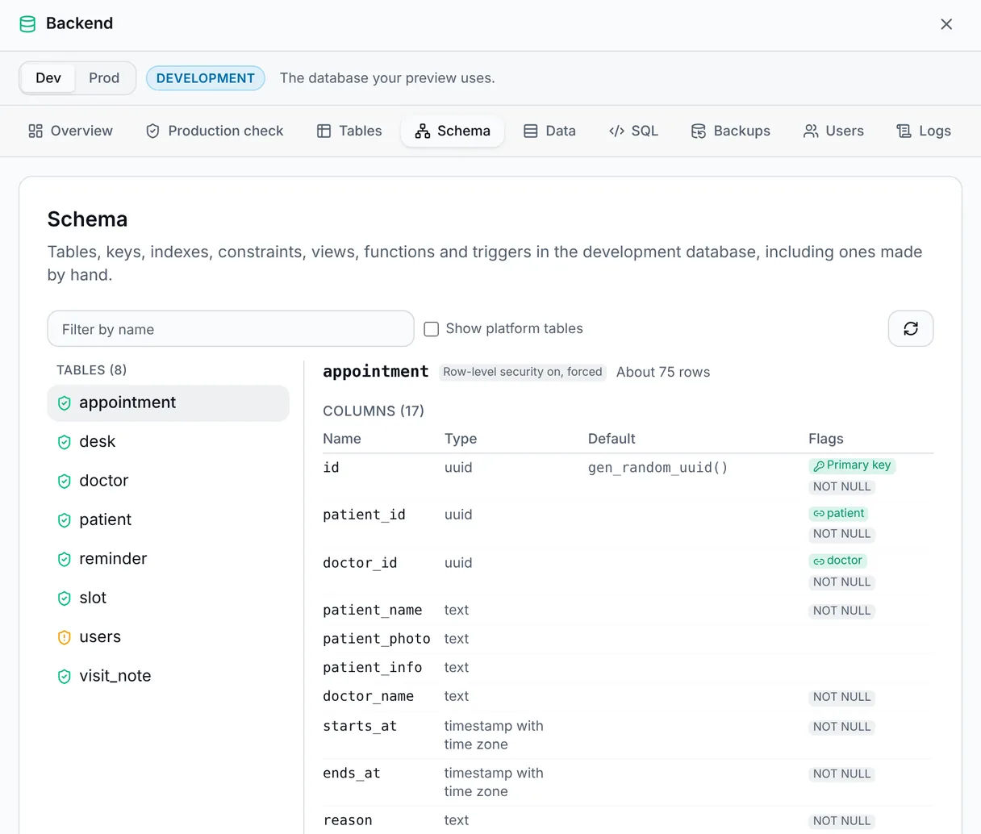The height and width of the screenshot is (834, 981).
Task: Switch to the Dev environment
Action: 48,78
